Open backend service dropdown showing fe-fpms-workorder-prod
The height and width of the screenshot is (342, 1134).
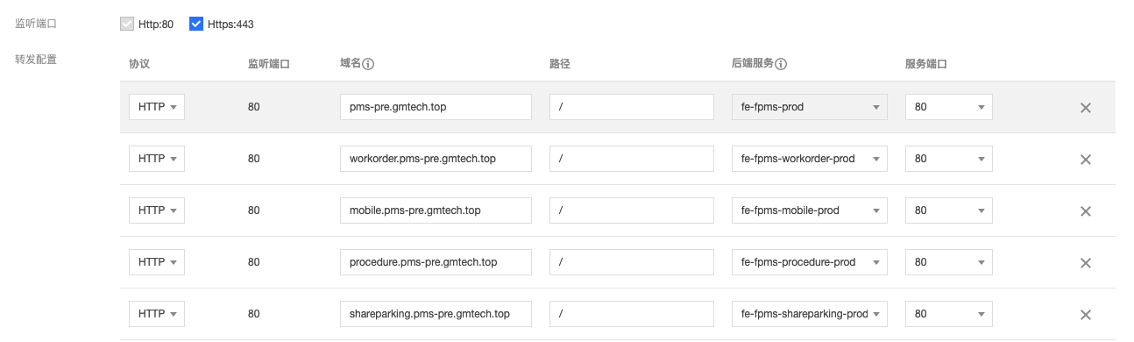tap(810, 159)
